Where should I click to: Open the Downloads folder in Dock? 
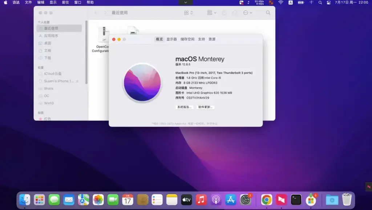332,200
